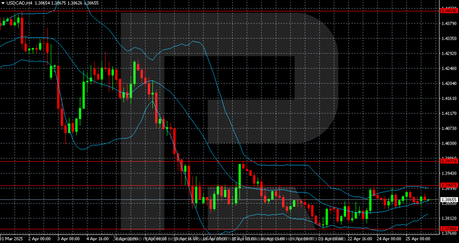The height and width of the screenshot is (243, 459).
Task: Click the USDCAD,H4 chart title text
Action: tap(19, 3)
